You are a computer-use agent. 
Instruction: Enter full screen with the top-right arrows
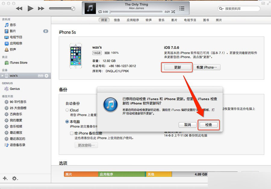coord(269,3)
